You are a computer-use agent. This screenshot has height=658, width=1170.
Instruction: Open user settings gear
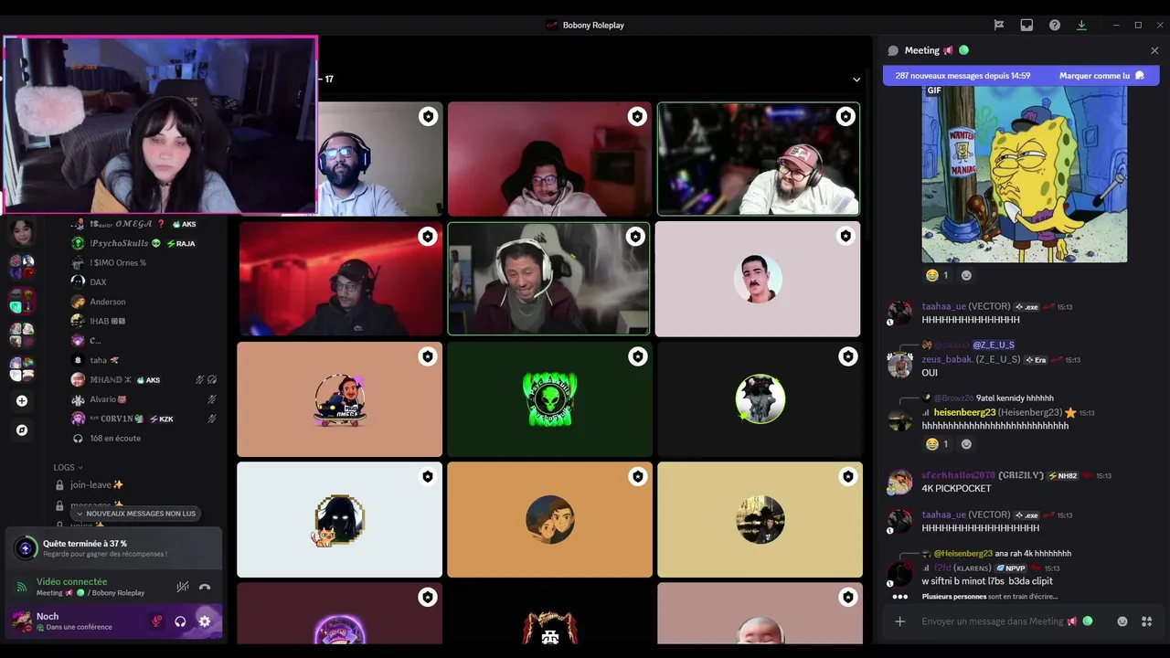pos(205,621)
